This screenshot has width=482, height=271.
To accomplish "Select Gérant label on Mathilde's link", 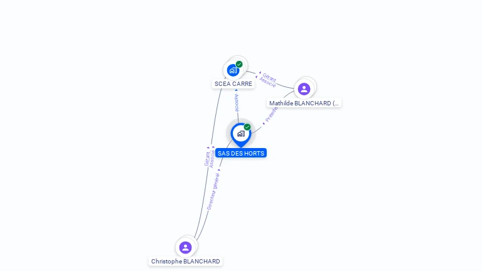I will click(x=270, y=77).
